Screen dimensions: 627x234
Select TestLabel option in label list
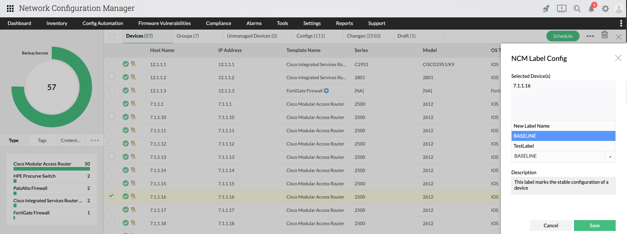click(564, 146)
